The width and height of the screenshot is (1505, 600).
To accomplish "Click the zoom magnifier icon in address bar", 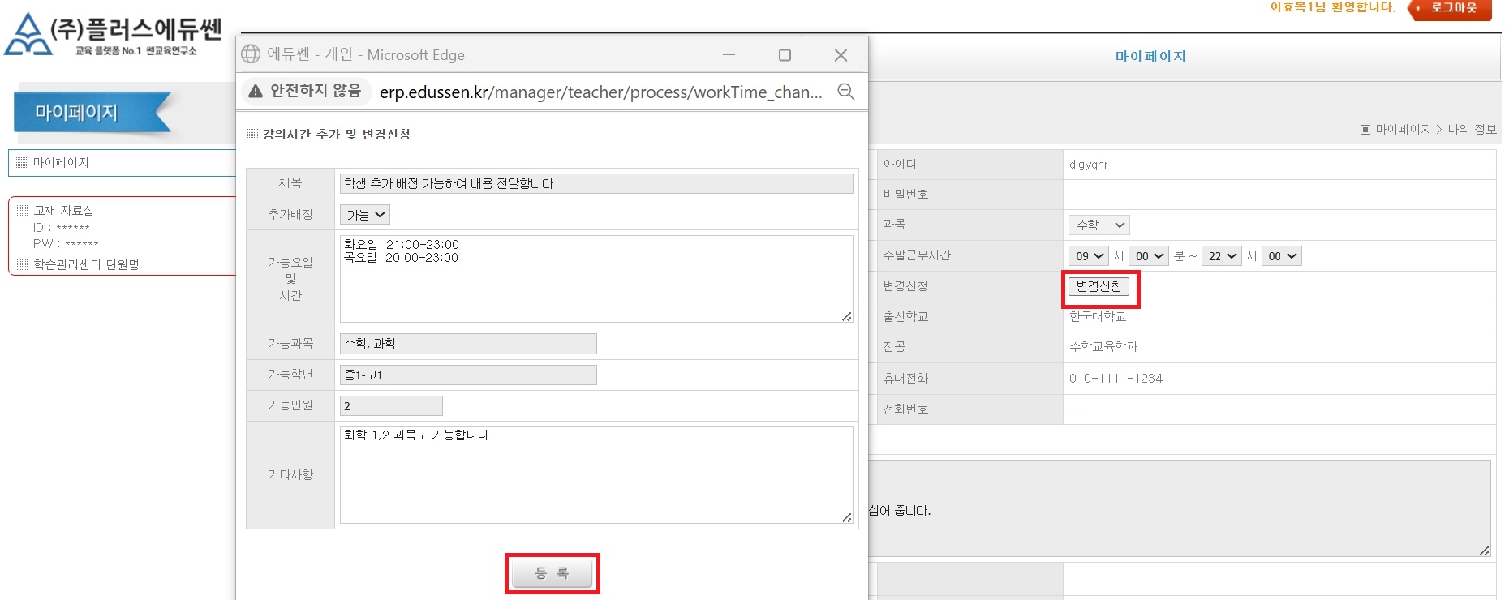I will click(x=845, y=92).
